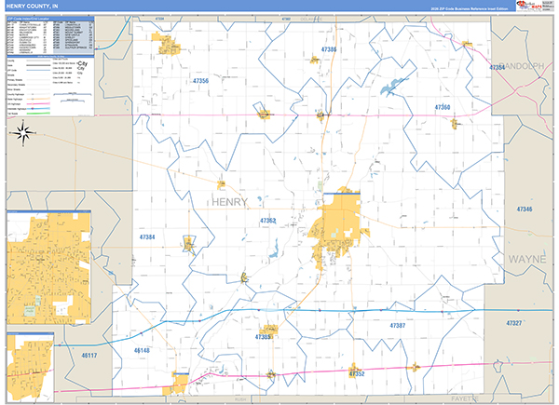Viewport: 559px width, 405px height.
Task: Click ZIP code label 46148
Action: pos(142,350)
